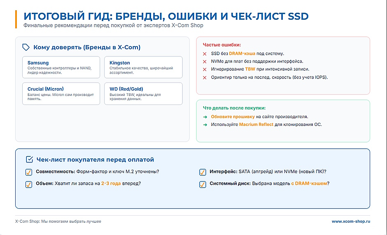Click the orange 'TBW' text in errors list
387x235 pixels.
[x=250, y=69]
